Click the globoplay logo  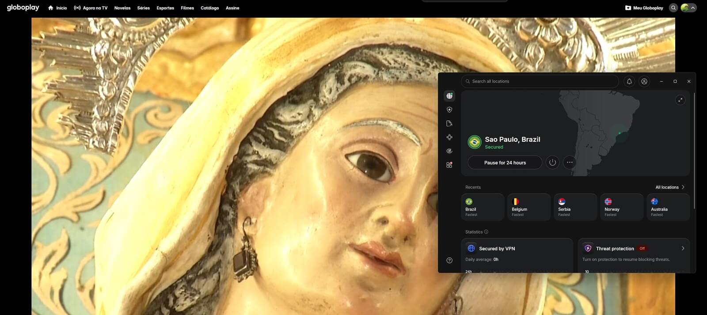(x=23, y=8)
